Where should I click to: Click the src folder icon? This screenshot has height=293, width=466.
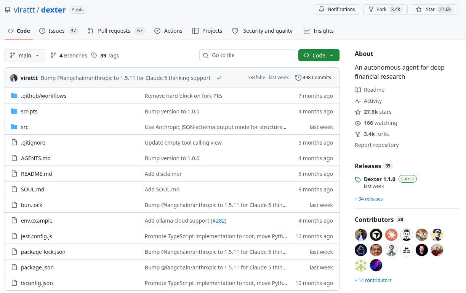tap(14, 127)
